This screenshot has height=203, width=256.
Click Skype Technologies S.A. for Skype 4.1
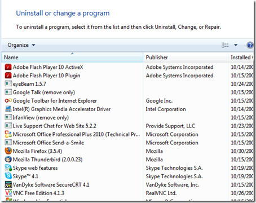coord(174,176)
